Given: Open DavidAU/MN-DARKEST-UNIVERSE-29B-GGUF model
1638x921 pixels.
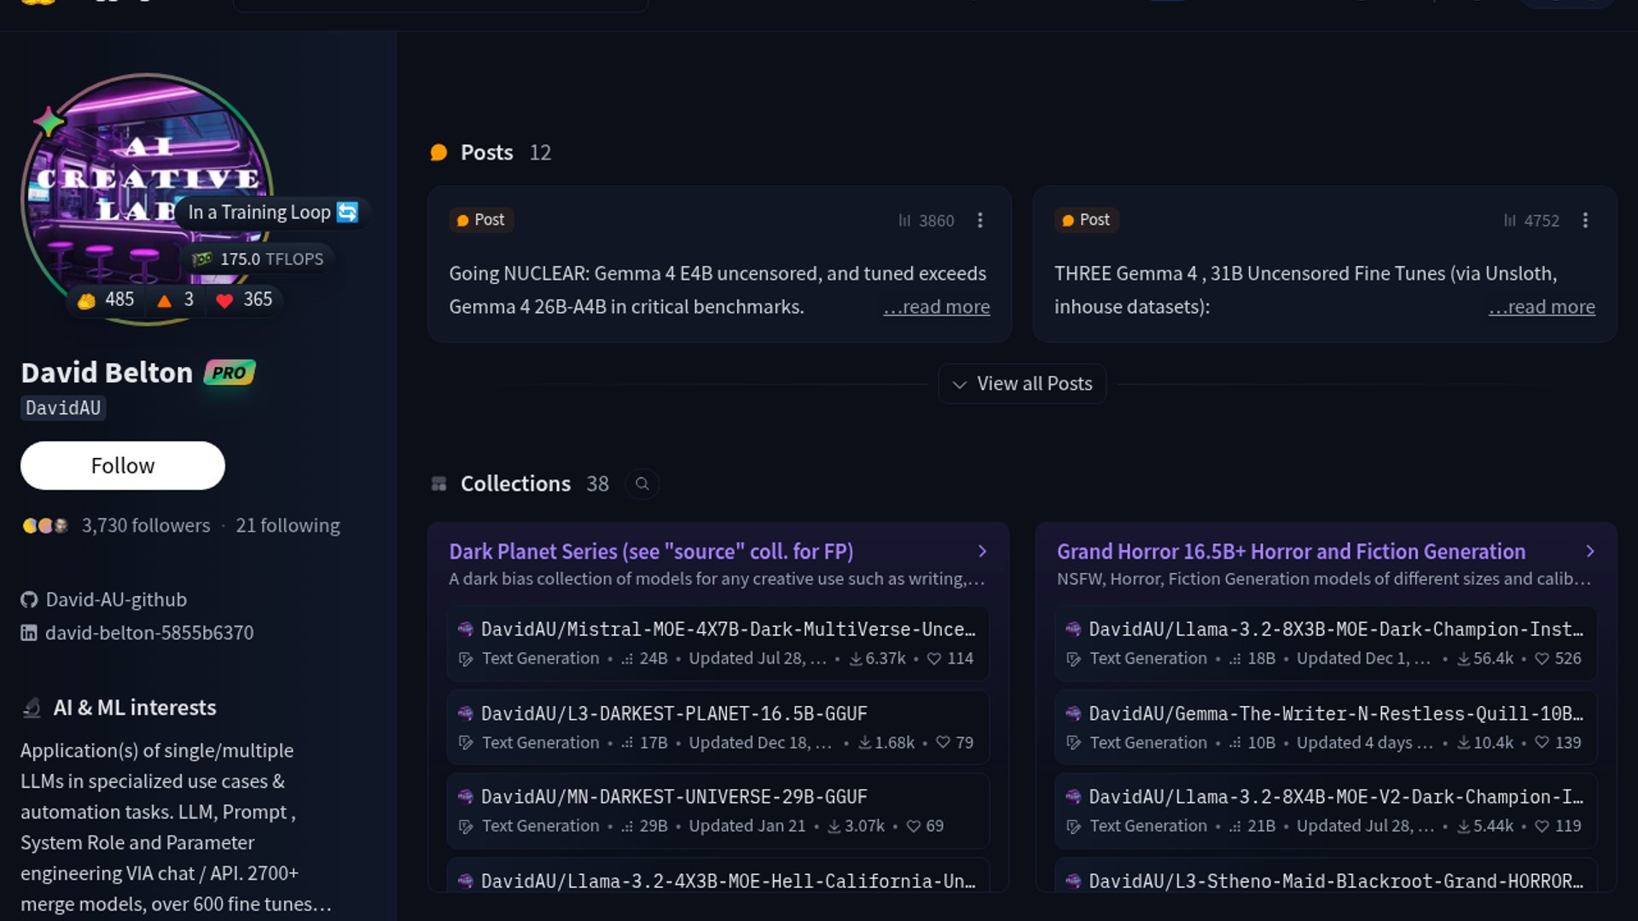Looking at the screenshot, I should click(673, 797).
